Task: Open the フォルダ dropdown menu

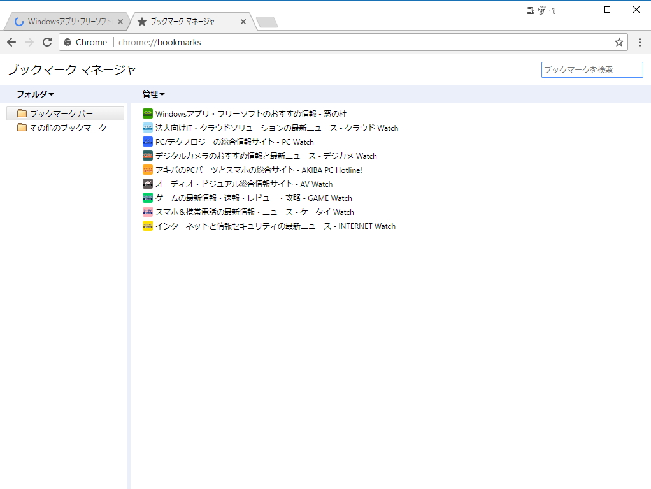Action: tap(34, 94)
